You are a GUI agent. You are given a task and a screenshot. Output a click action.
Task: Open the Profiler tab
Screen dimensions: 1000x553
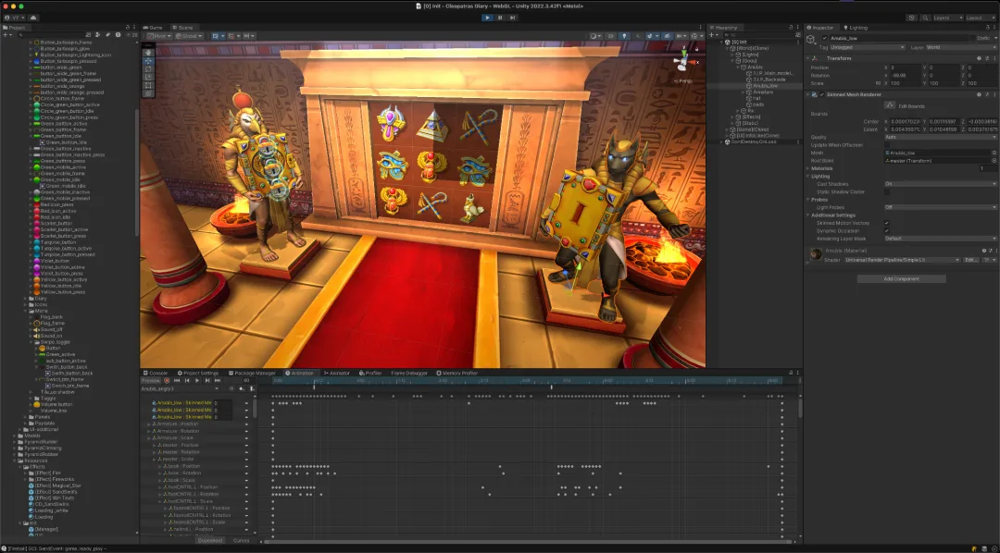371,373
